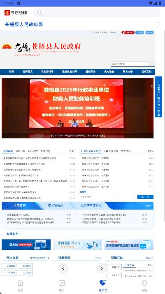
Task: Open the training class banner photo
Action: click(77, 108)
